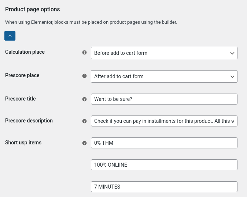Click help icon next to Prescore place
This screenshot has width=247, height=197.
tap(85, 76)
